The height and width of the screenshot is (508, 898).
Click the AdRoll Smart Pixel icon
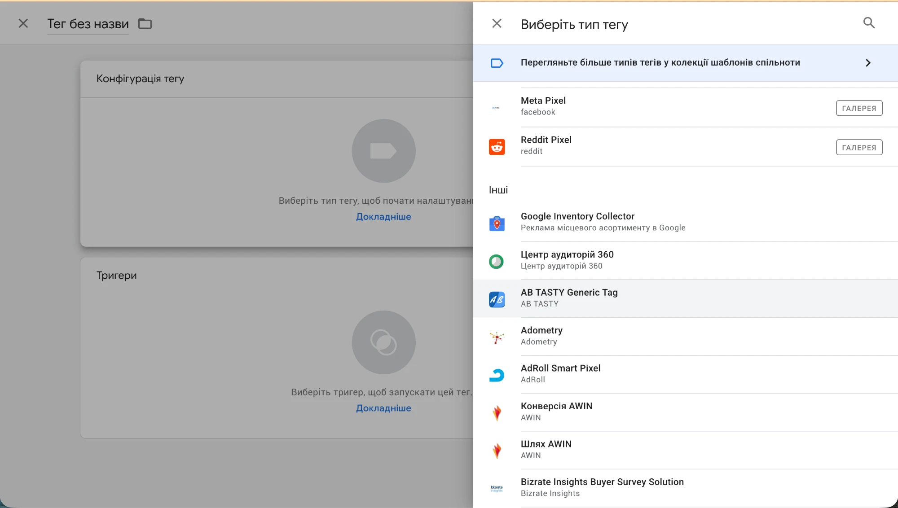coord(497,375)
